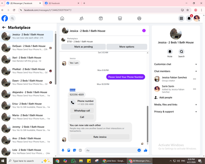Switch to the second Facebook browser tab
Viewport: 205px width, 164px height.
tap(62, 3)
